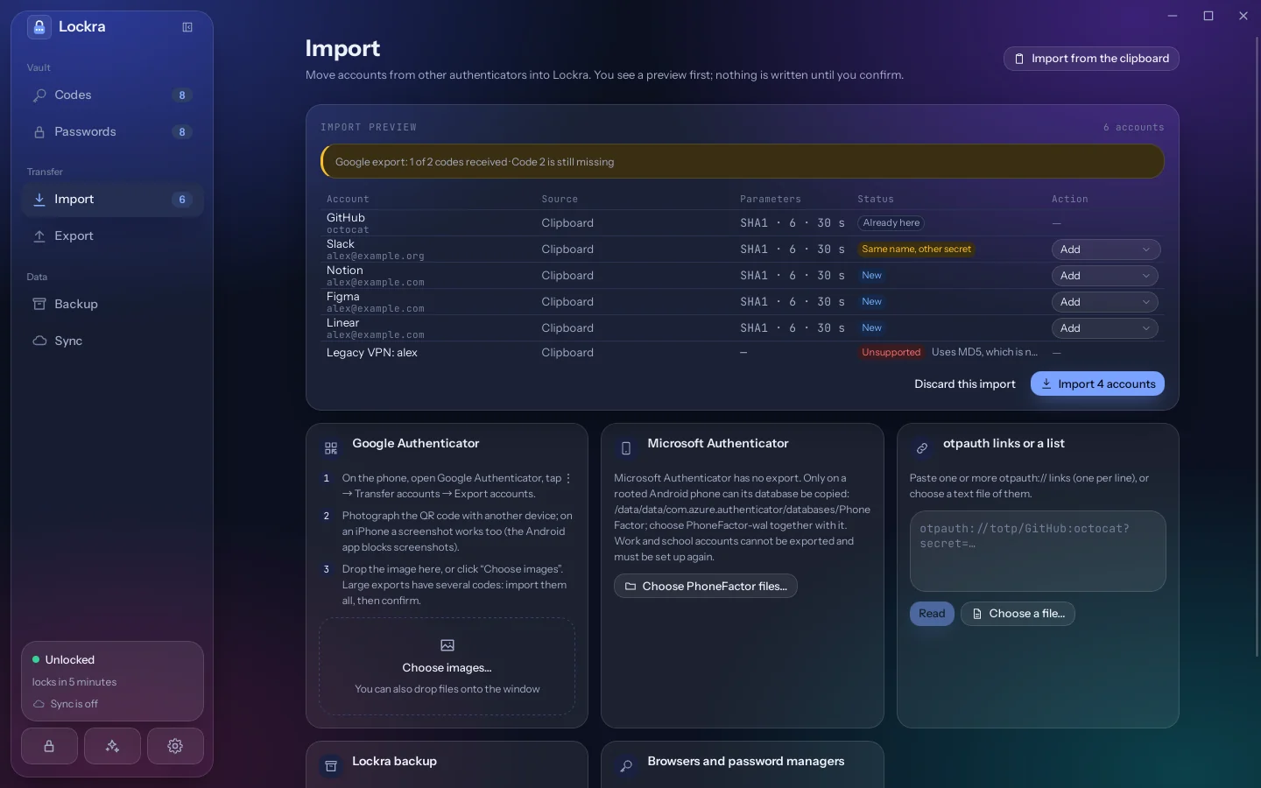The height and width of the screenshot is (788, 1261).
Task: Focus the otpauth links text box
Action: (x=1038, y=552)
